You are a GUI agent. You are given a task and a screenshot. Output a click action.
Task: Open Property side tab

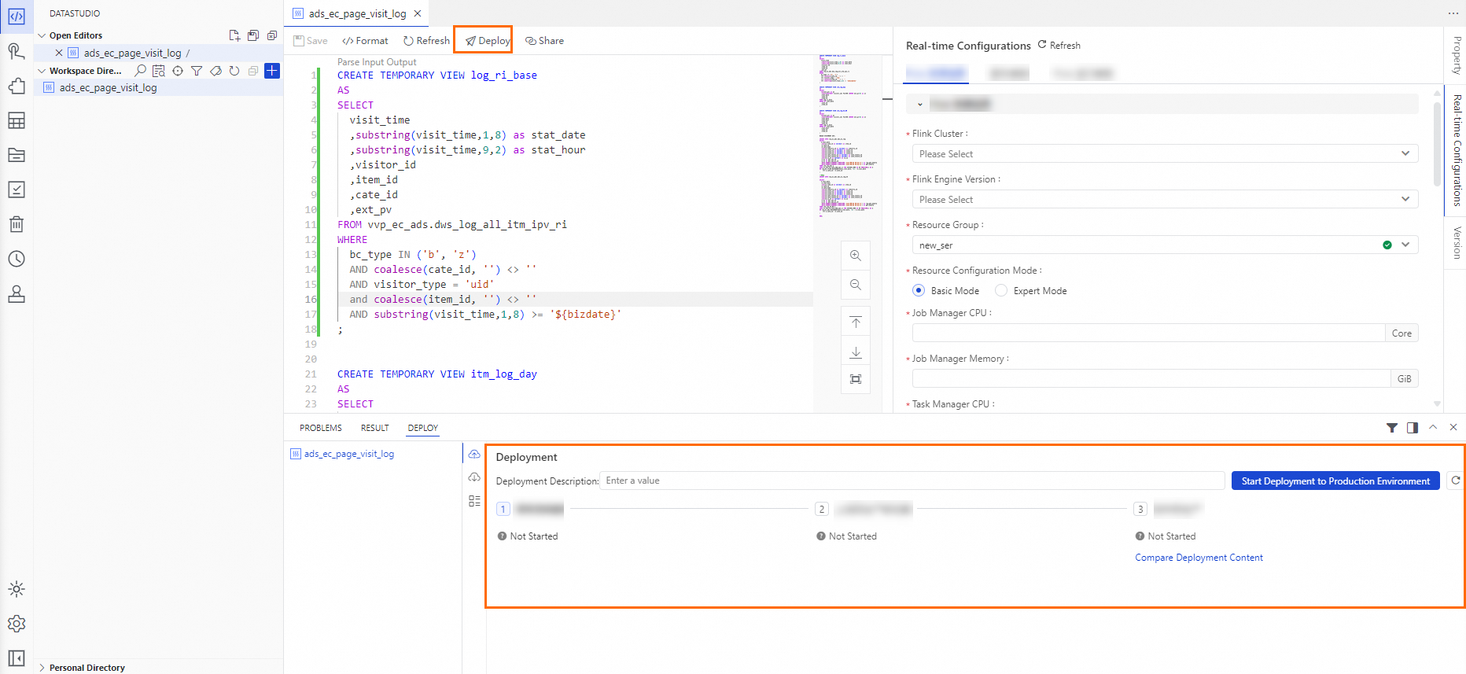[1457, 54]
